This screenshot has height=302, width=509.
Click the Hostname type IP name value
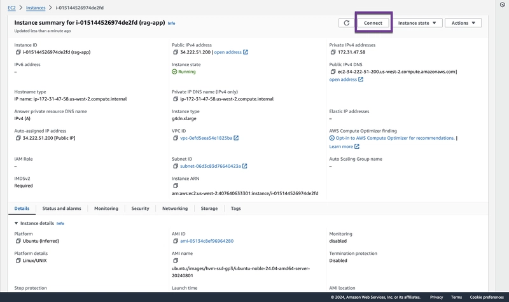pyautogui.click(x=71, y=99)
